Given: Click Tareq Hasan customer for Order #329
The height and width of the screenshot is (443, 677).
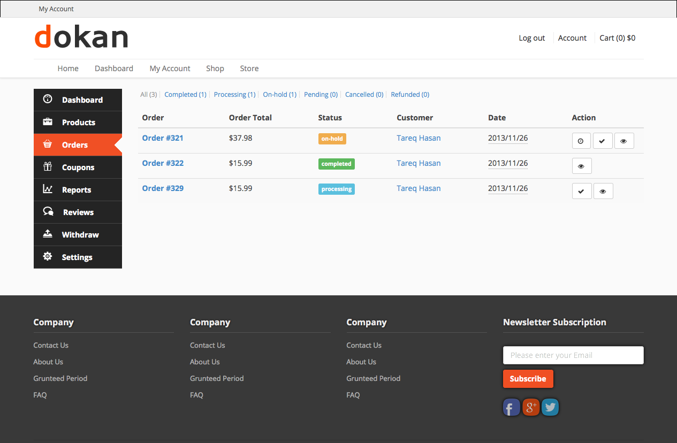Looking at the screenshot, I should (419, 188).
